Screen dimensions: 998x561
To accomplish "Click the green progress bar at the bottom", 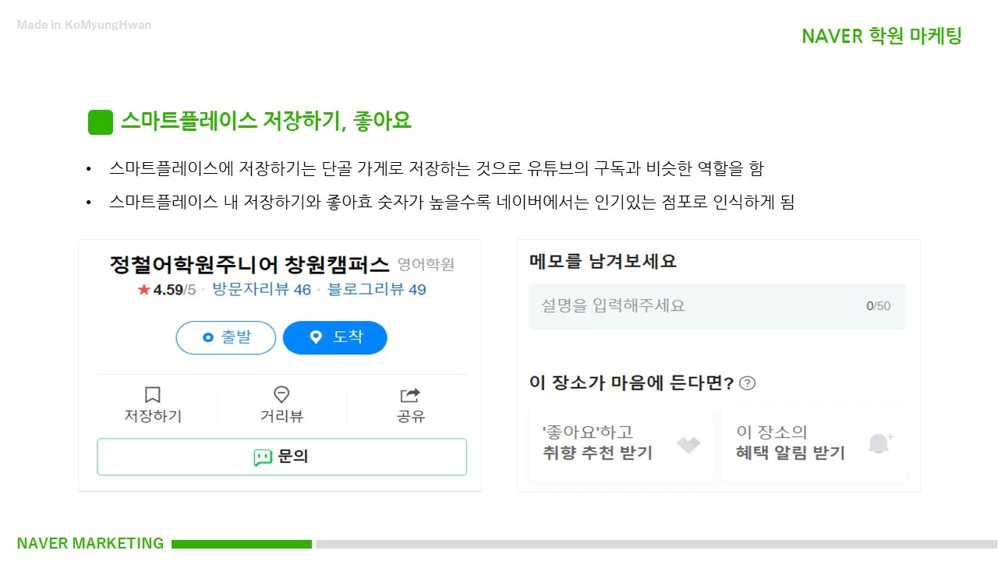I will (242, 543).
